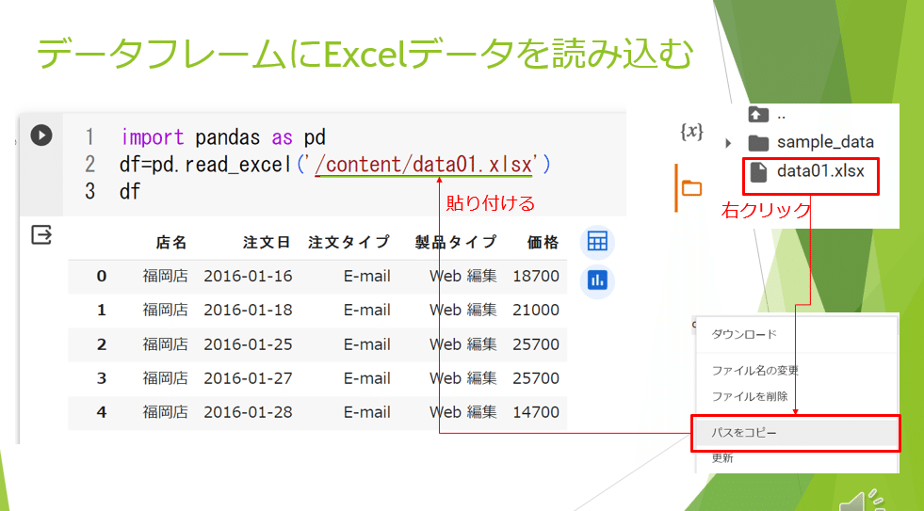Choose ファイルを削除 menu entry

[749, 395]
